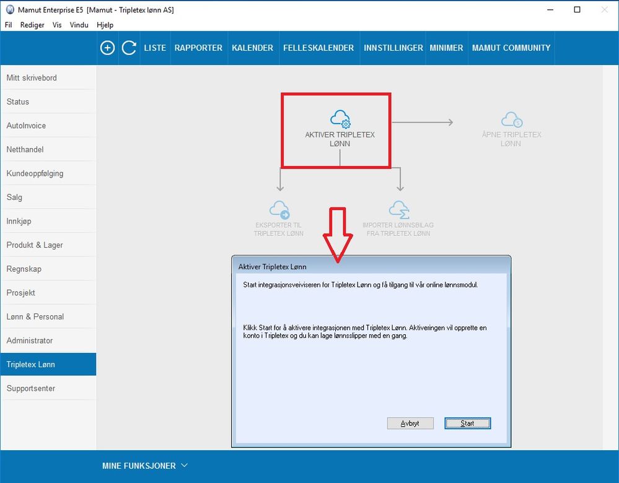Select Status in the sidebar
Viewport: 619px width, 483px height.
(x=48, y=102)
